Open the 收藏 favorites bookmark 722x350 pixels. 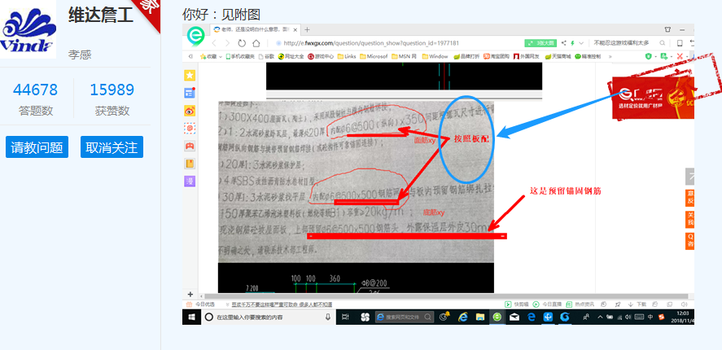(209, 56)
